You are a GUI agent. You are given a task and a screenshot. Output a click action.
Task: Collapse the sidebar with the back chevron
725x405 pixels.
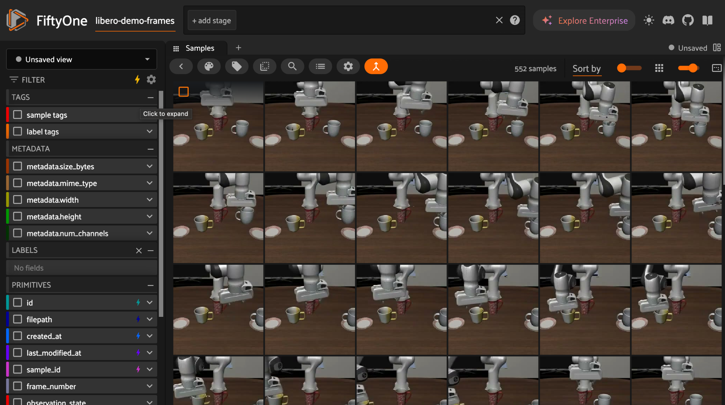click(181, 66)
